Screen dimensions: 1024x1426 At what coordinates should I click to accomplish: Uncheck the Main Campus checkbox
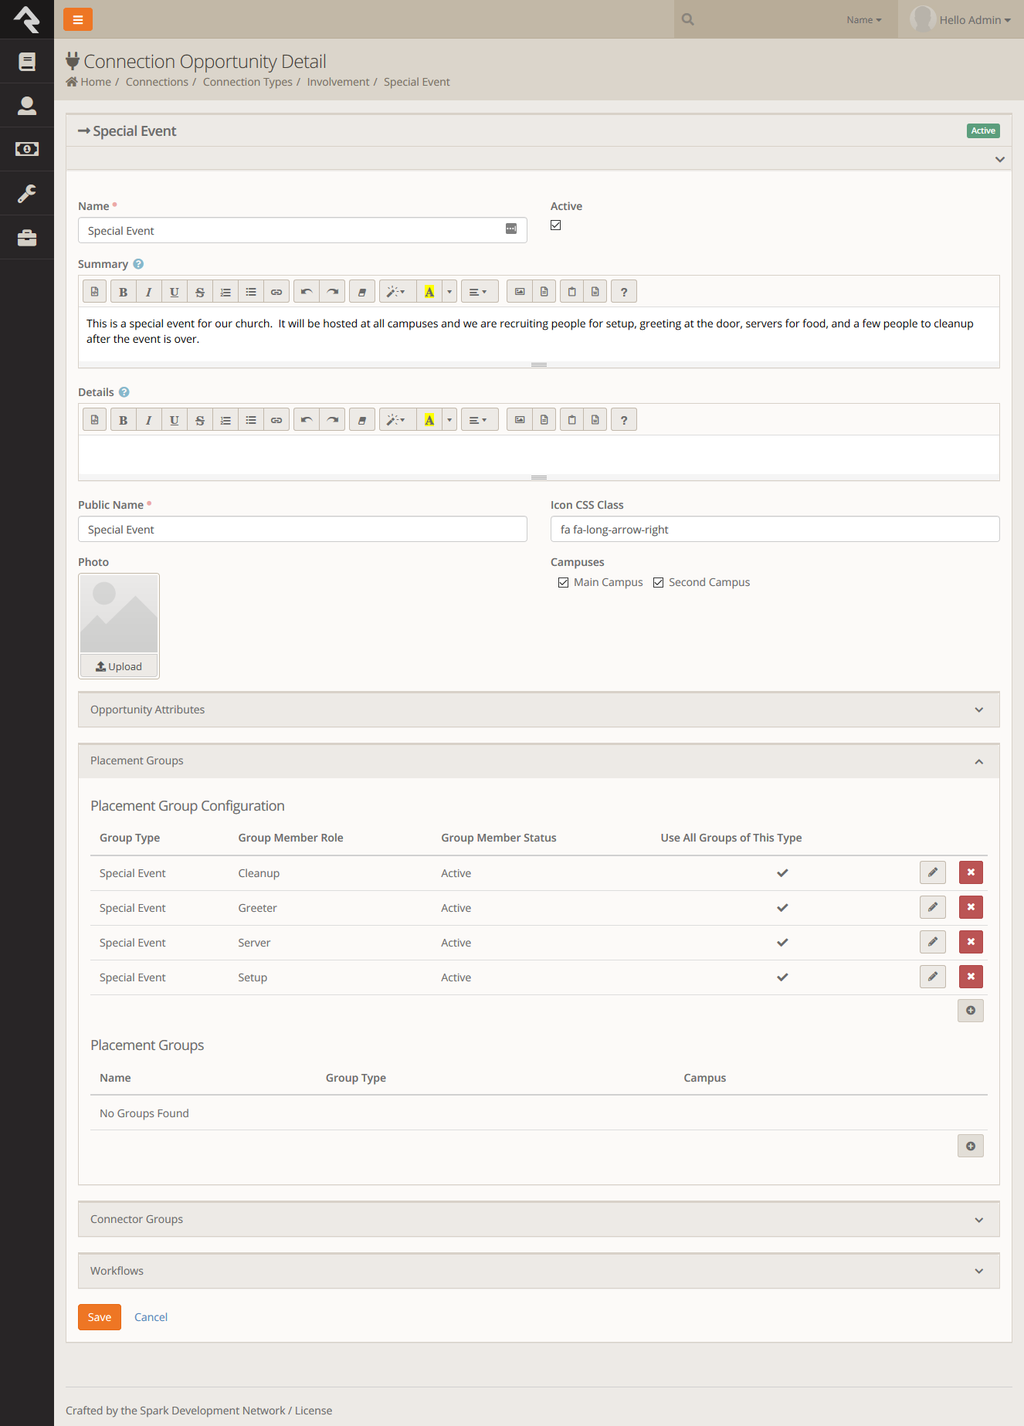coord(564,583)
